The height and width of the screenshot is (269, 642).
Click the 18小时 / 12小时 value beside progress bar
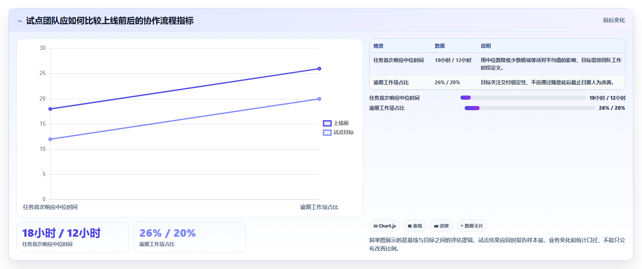[607, 98]
